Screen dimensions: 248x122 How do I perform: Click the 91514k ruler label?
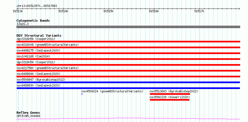tap(64, 11)
